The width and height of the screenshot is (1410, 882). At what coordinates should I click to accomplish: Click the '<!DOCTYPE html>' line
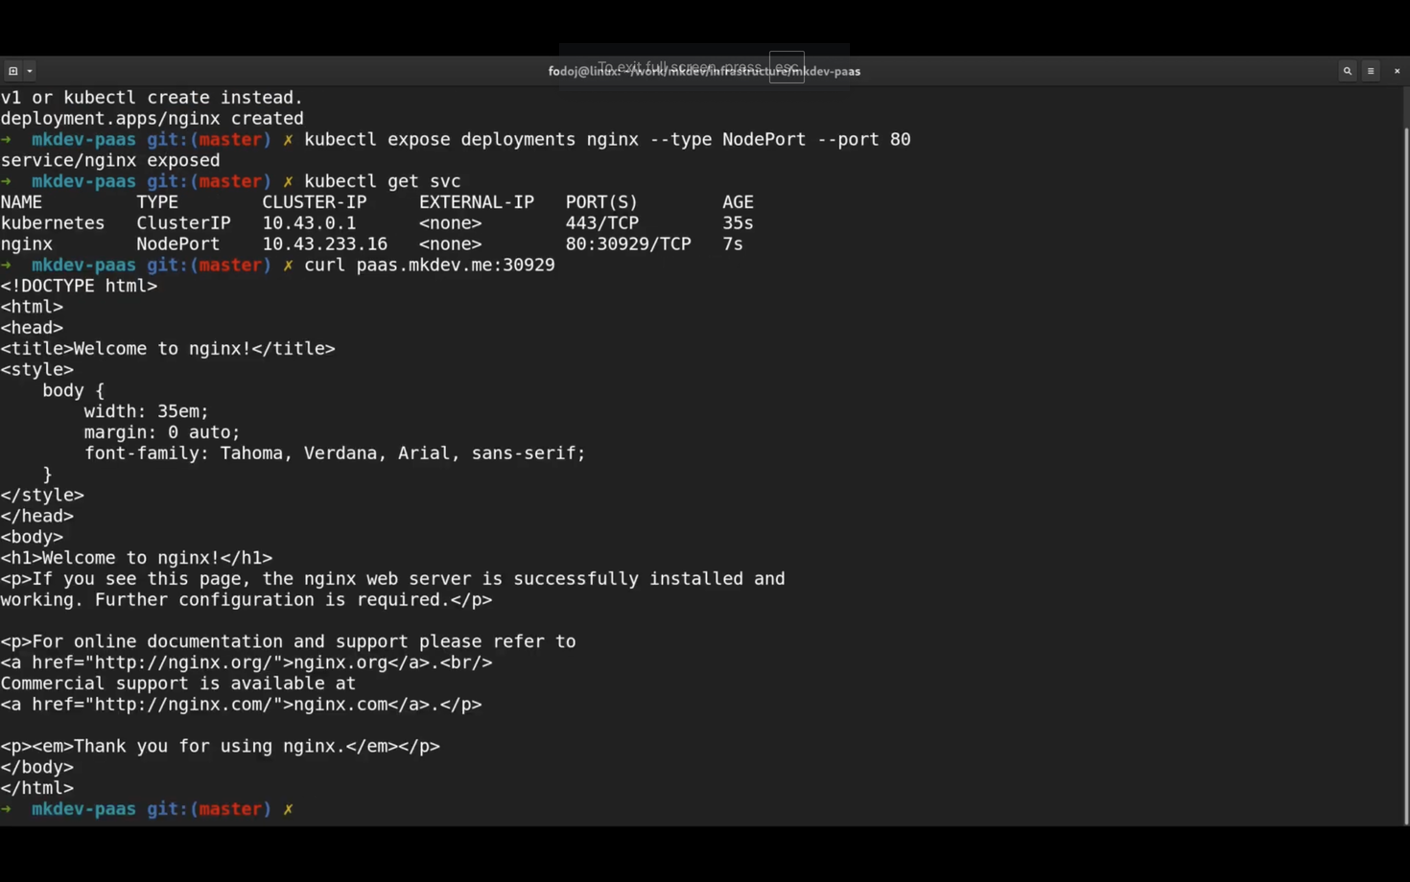pyautogui.click(x=79, y=286)
